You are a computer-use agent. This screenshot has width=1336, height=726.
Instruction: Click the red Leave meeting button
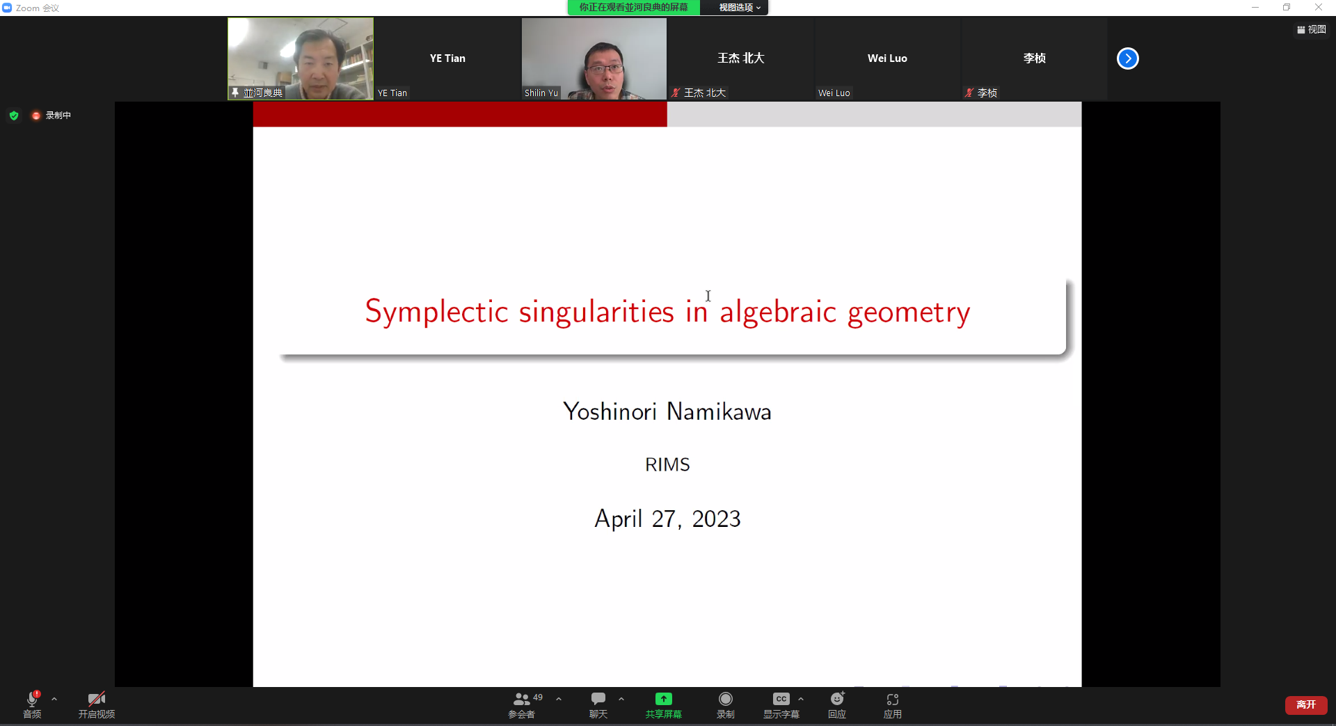1305,704
